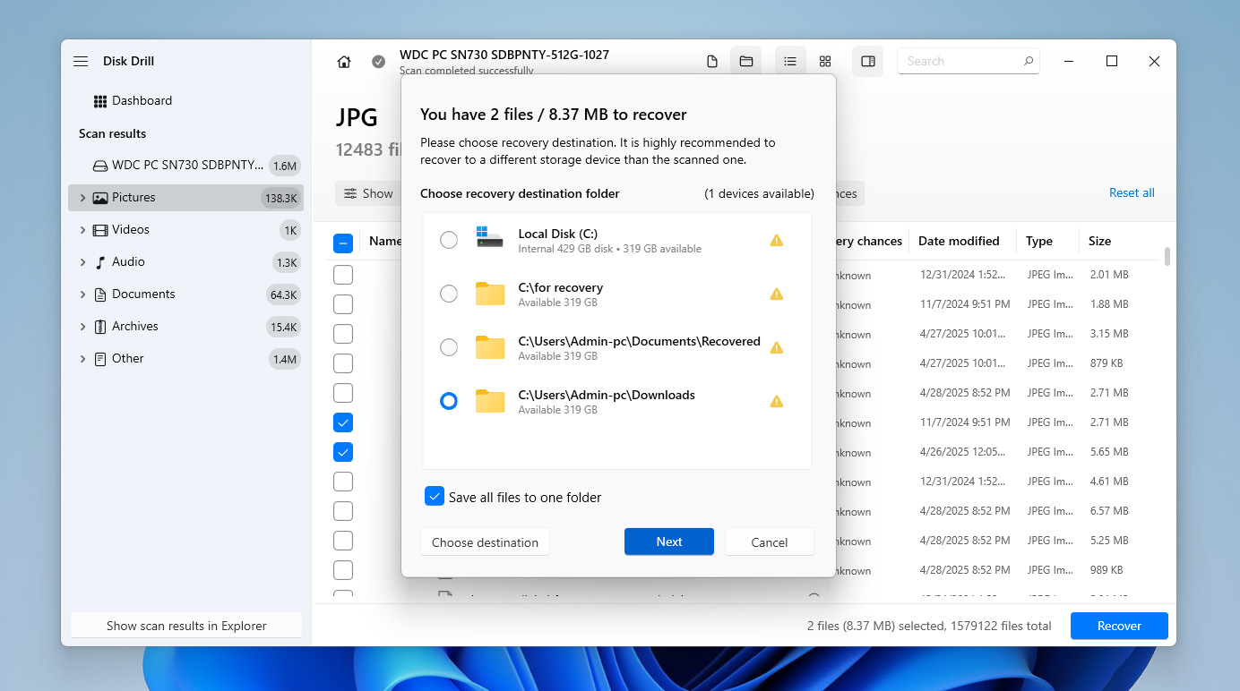Select list view layout icon
Viewport: 1240px width, 691px height.
[790, 61]
